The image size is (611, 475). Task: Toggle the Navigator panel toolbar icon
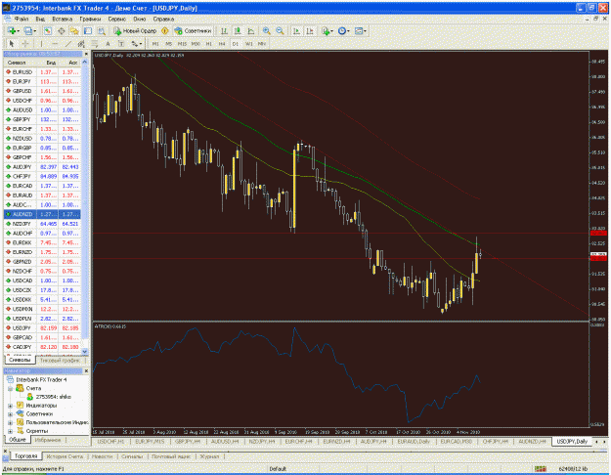point(74,30)
